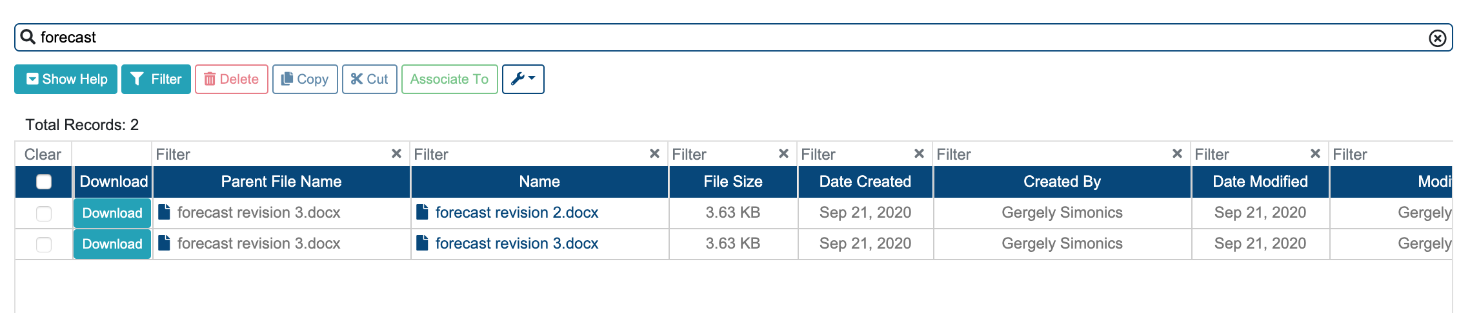This screenshot has height=313, width=1470.
Task: Open the Show Help panel
Action: pos(66,79)
